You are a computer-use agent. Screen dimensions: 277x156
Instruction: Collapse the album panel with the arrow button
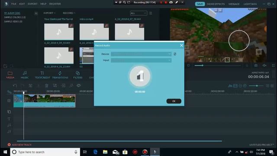coord(36,13)
